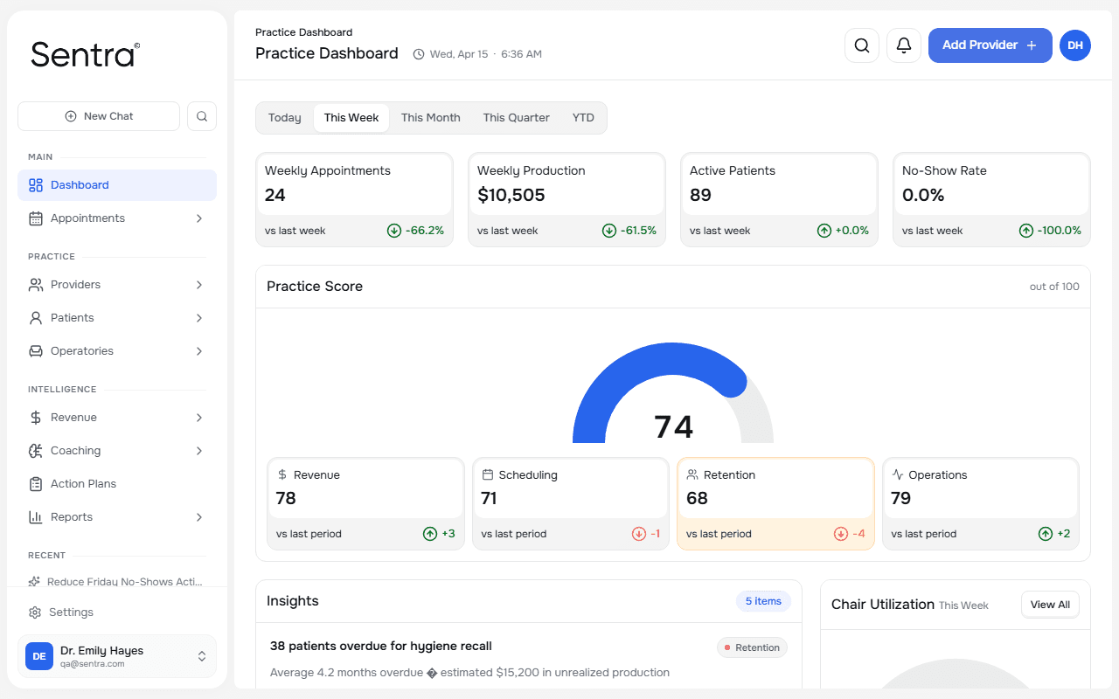The width and height of the screenshot is (1119, 699).
Task: Switch to the This Month tab
Action: (431, 118)
